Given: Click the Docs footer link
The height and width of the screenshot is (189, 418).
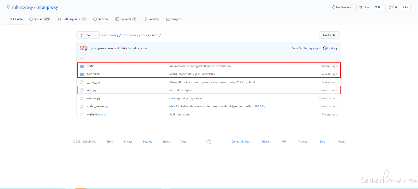Looking at the screenshot, I should [183, 142].
